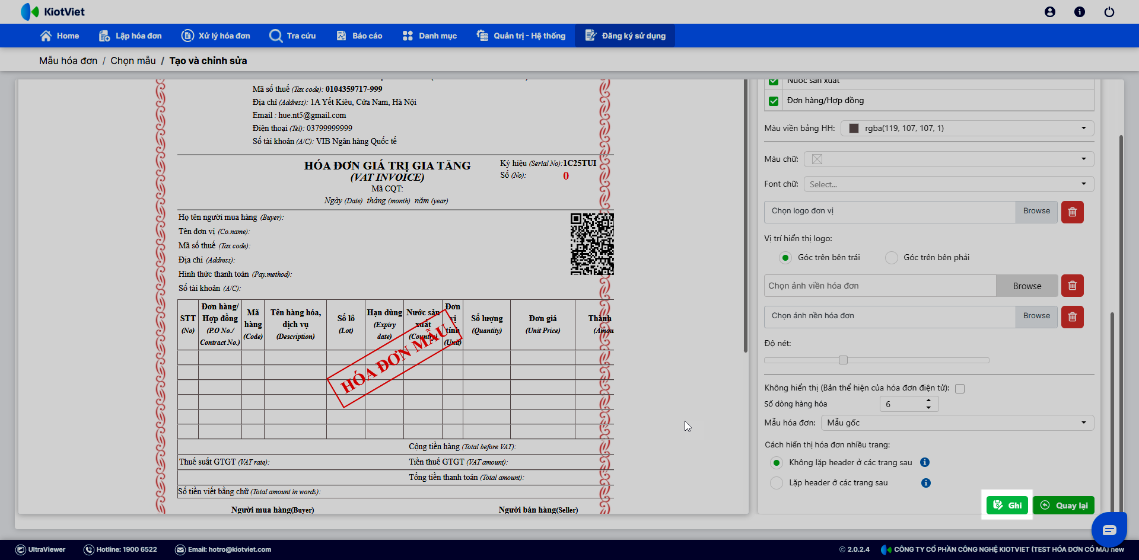Tick the 'Không hiển thị' checkbox
Image resolution: width=1139 pixels, height=560 pixels.
[960, 389]
